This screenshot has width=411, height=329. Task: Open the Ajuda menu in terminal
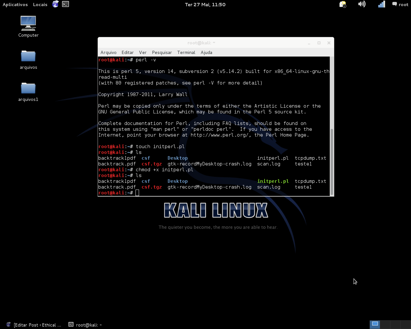(x=206, y=52)
